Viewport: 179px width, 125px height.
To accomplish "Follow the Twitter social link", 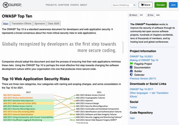I will click(134, 107).
